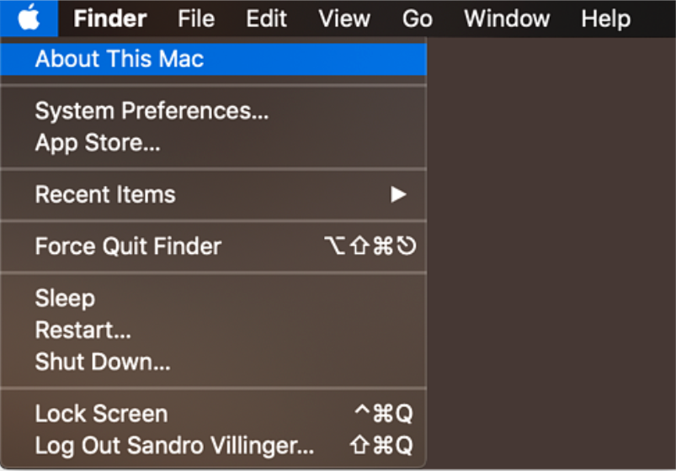Viewport: 676px width, 471px height.
Task: Select the Recent Items label
Action: 105,194
